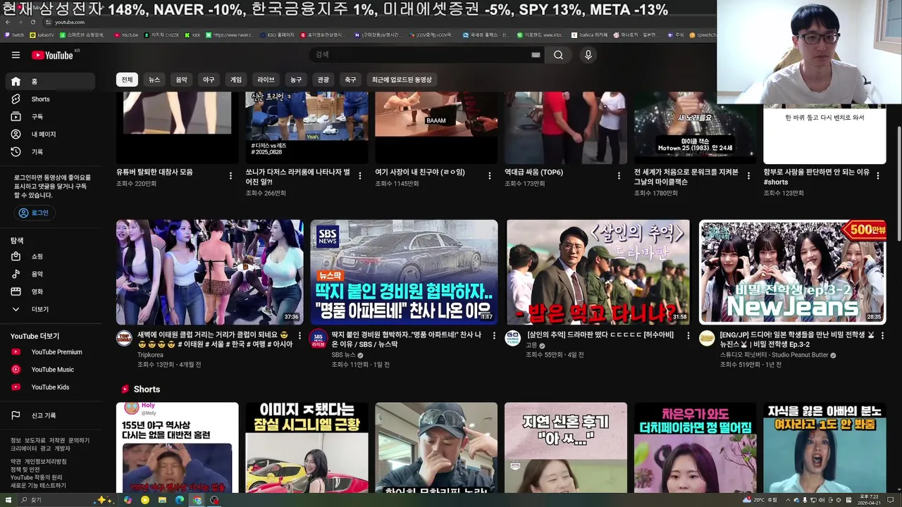Image resolution: width=902 pixels, height=507 pixels.
Task: Select the 관광 filter chip
Action: coord(323,80)
